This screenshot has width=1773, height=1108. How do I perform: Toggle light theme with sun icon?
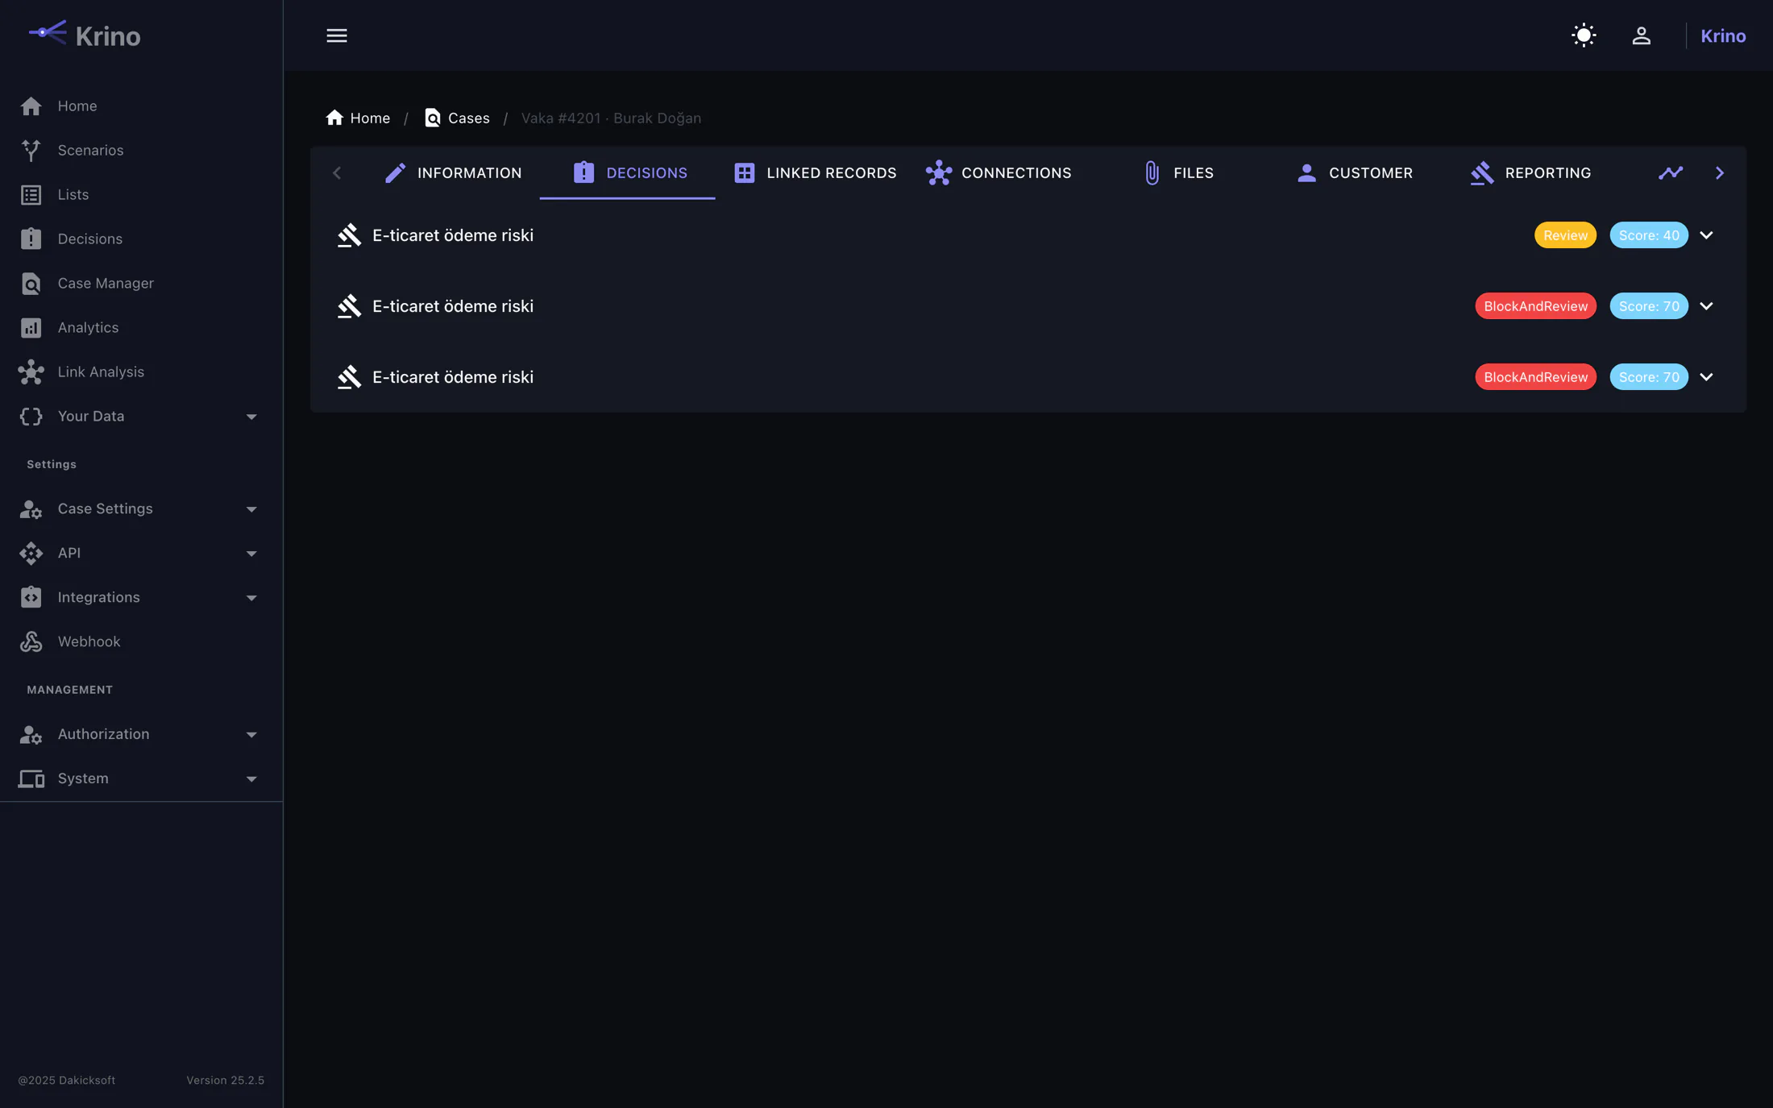tap(1584, 35)
